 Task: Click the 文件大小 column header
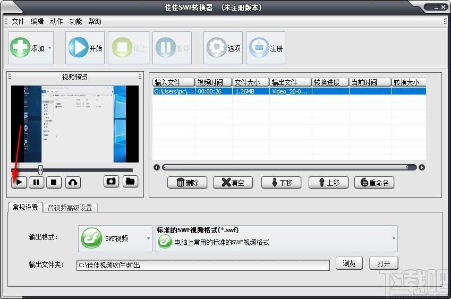[x=251, y=82]
